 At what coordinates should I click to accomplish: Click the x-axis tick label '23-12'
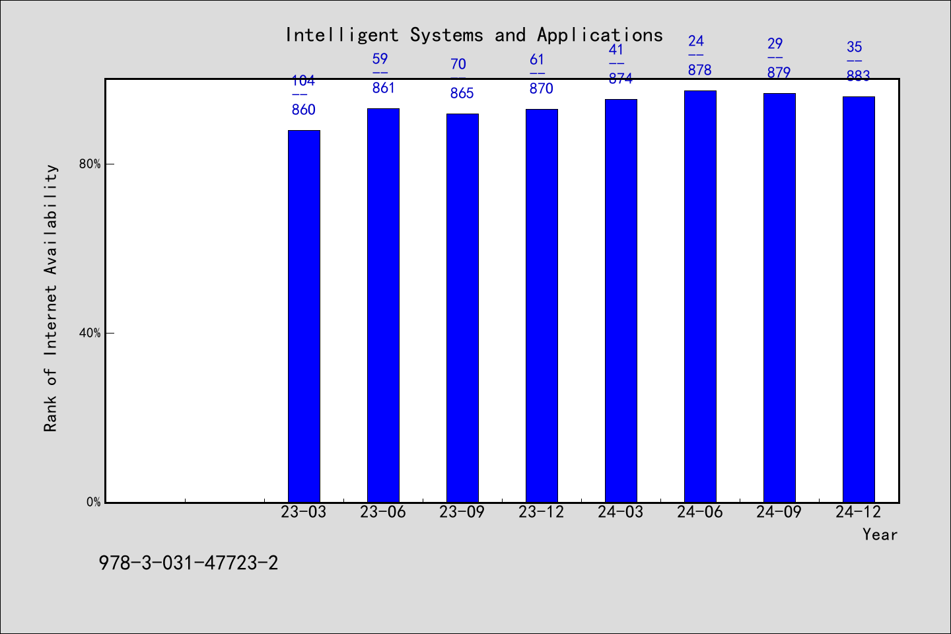click(x=542, y=512)
